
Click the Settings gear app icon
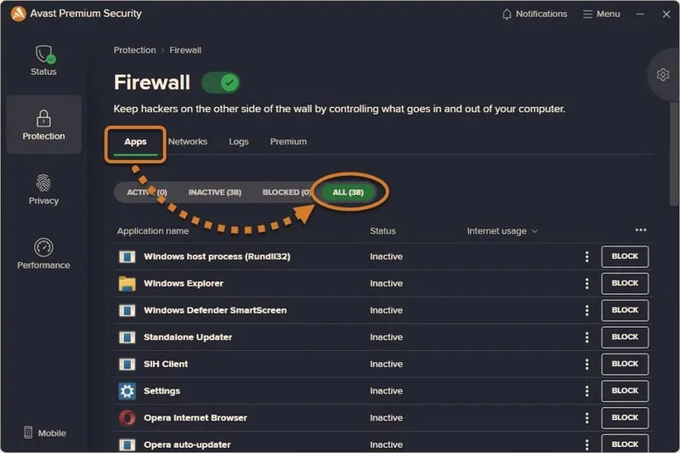[127, 391]
